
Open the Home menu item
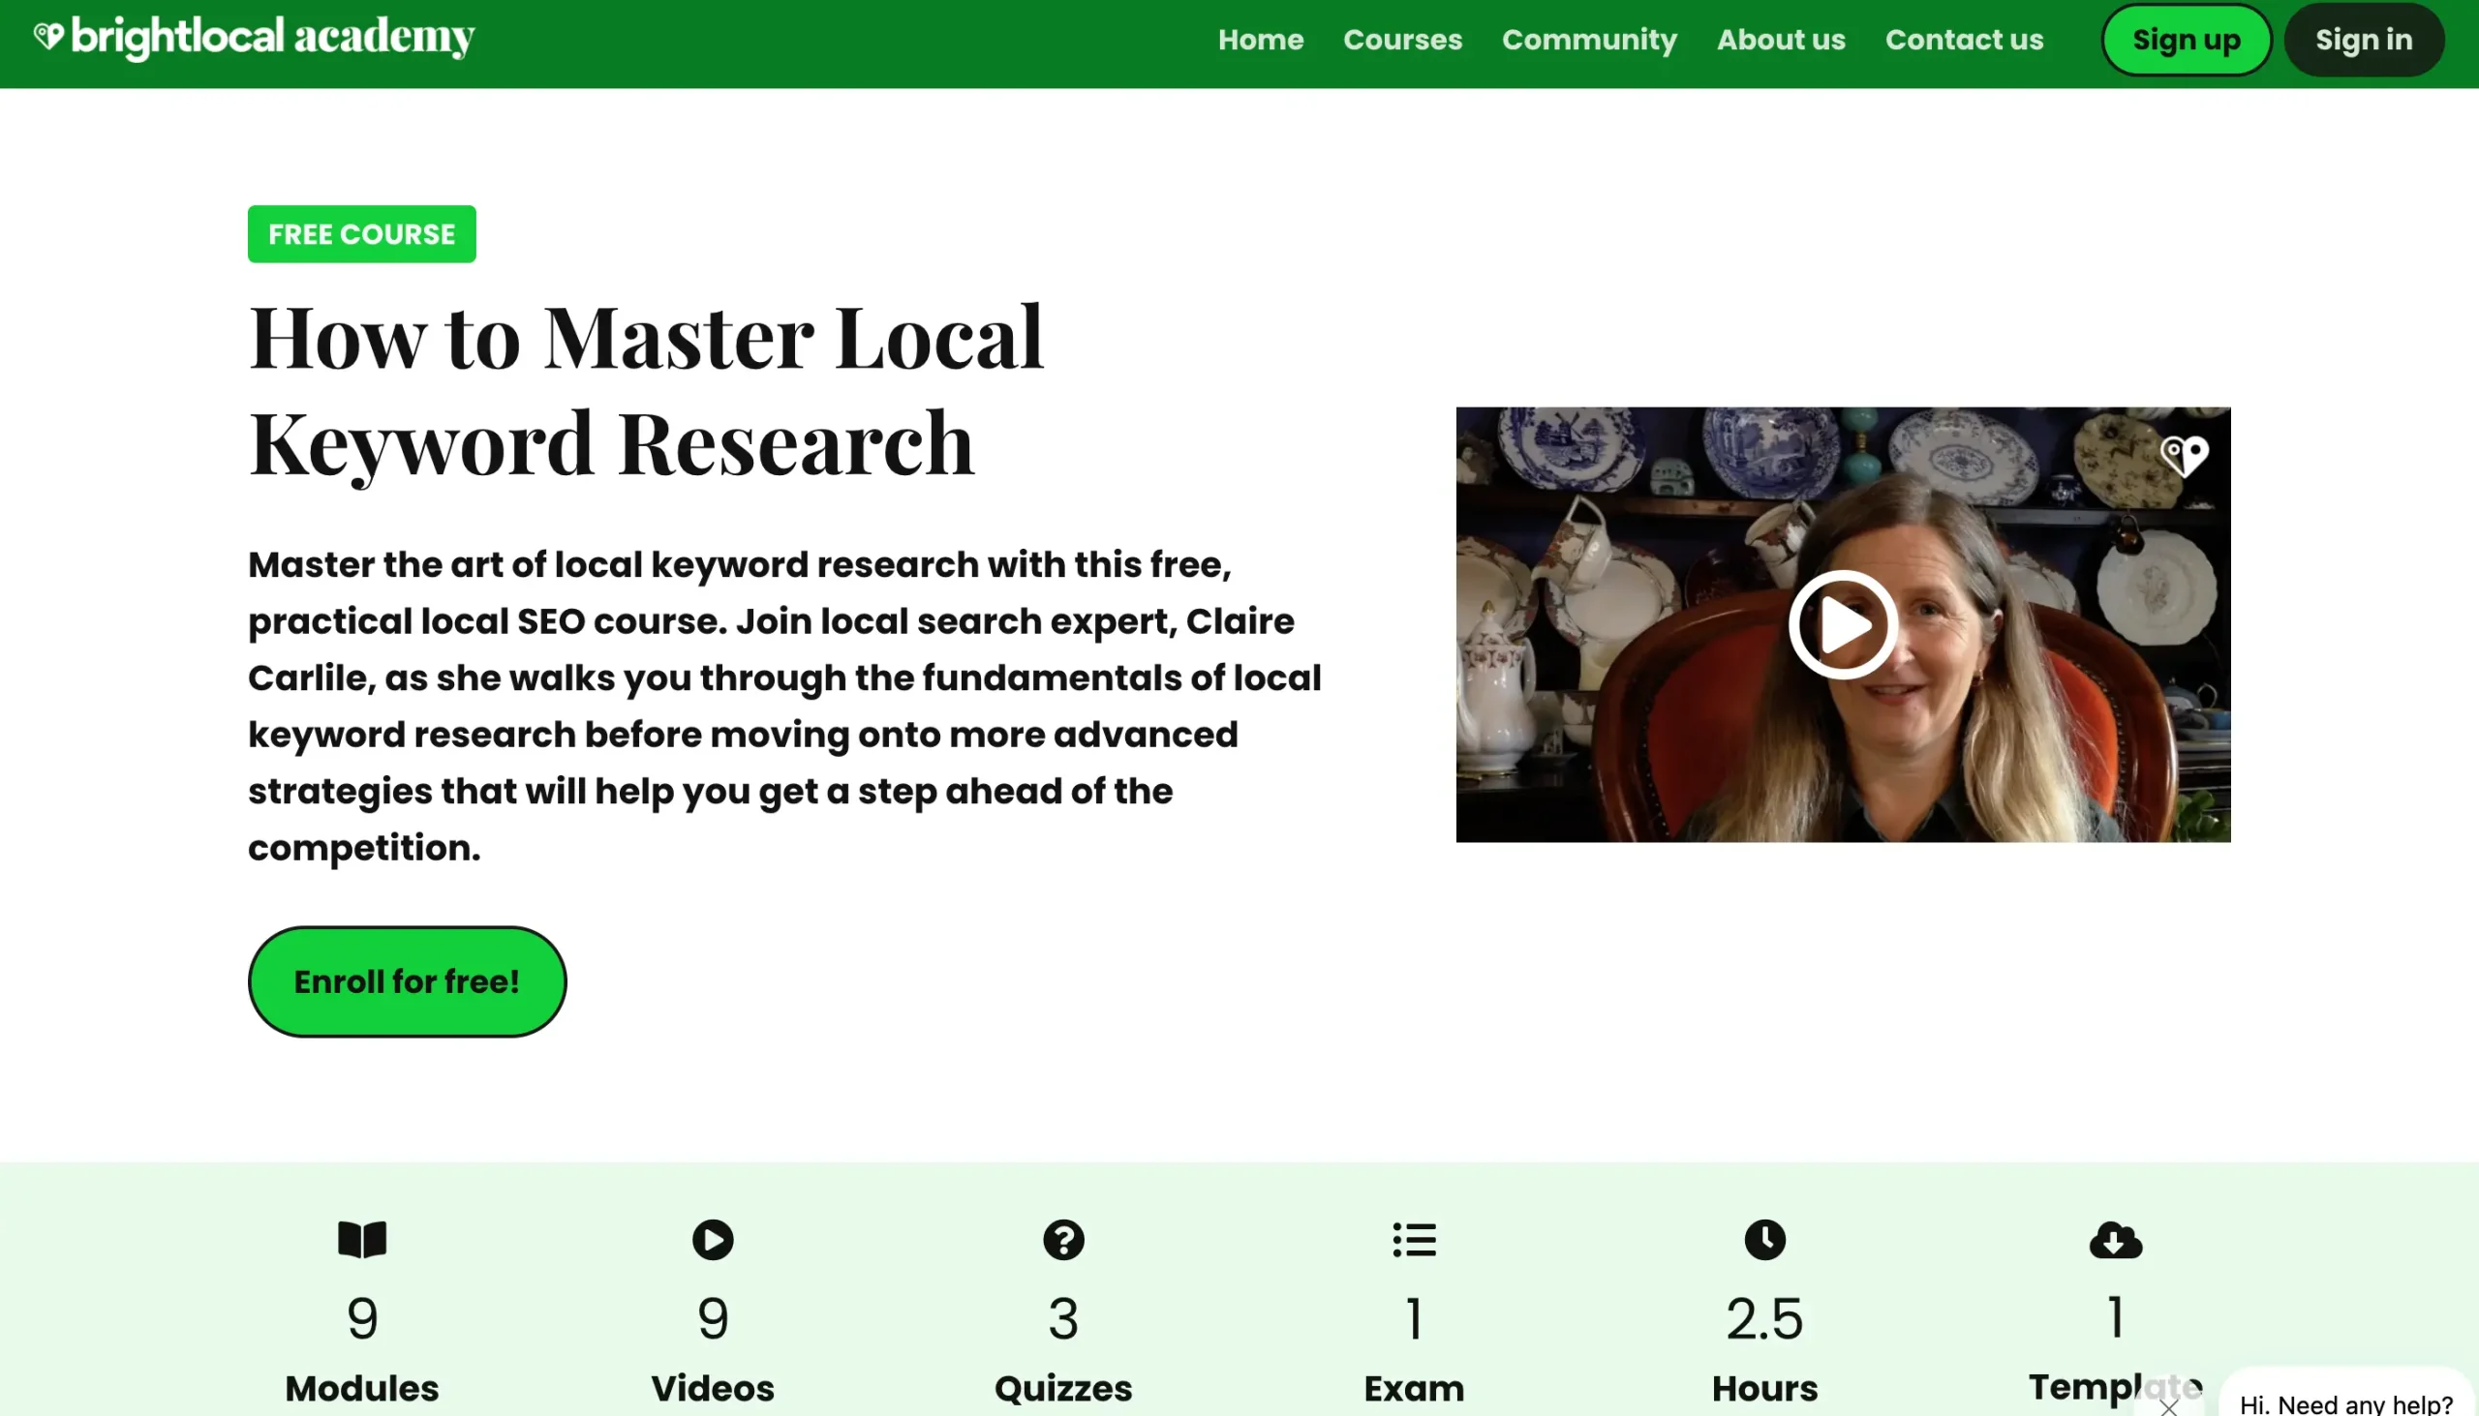pos(1260,40)
